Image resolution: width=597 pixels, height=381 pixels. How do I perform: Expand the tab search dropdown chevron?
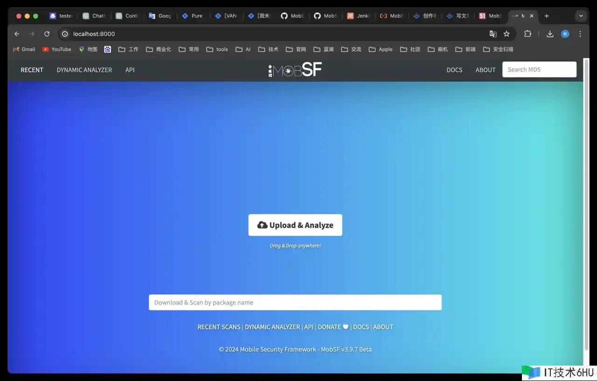[581, 16]
